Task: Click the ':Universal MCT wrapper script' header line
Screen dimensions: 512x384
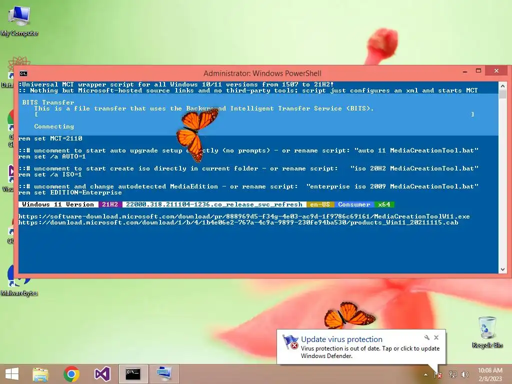Action: (176, 84)
